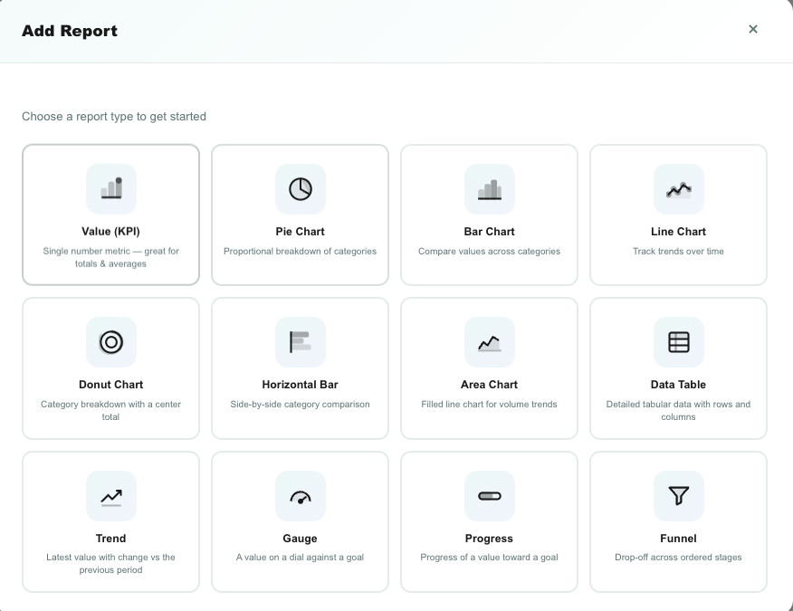
Task: Click the Trend arrow icon
Action: (110, 496)
